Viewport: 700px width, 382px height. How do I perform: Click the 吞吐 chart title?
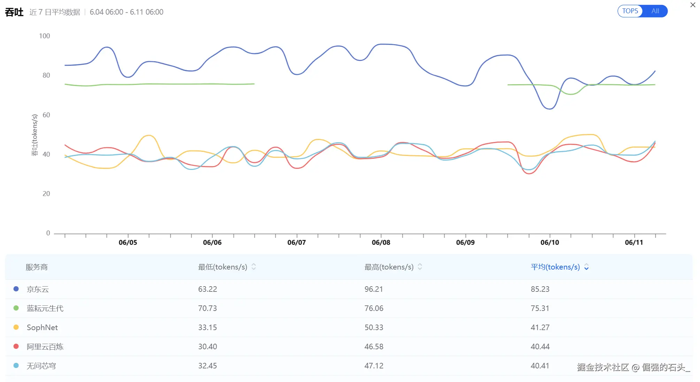(14, 12)
